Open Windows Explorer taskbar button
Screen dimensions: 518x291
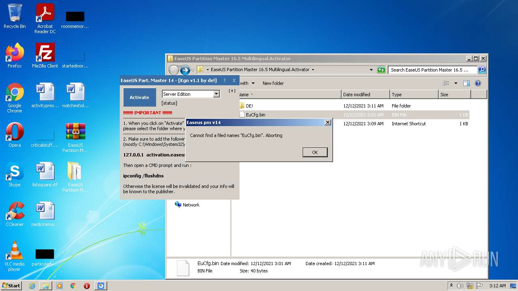[x=46, y=286]
